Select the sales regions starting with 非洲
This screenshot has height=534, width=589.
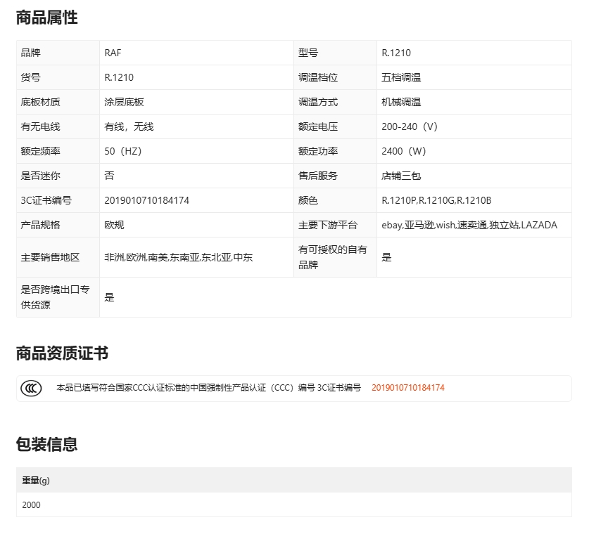click(x=178, y=257)
